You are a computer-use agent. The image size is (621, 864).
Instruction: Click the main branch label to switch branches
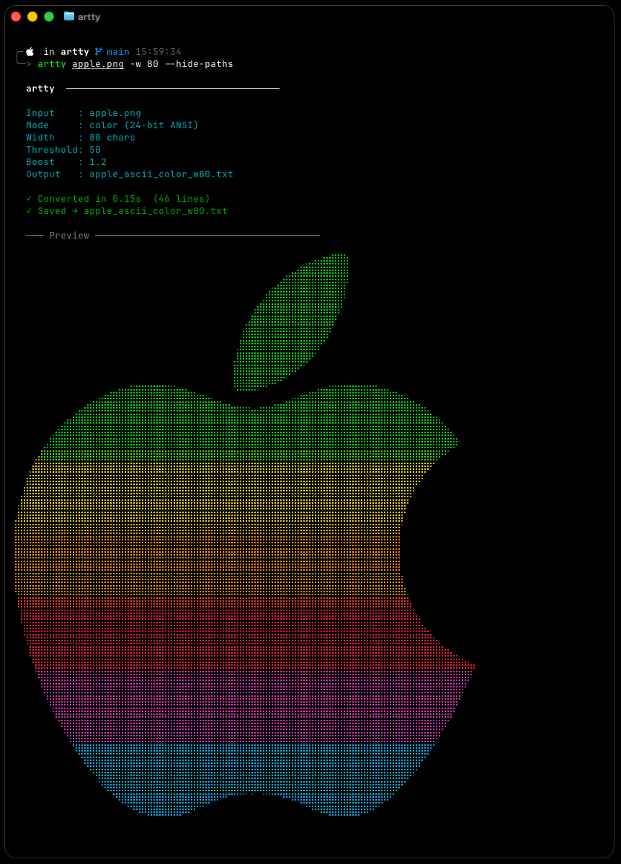pos(117,51)
